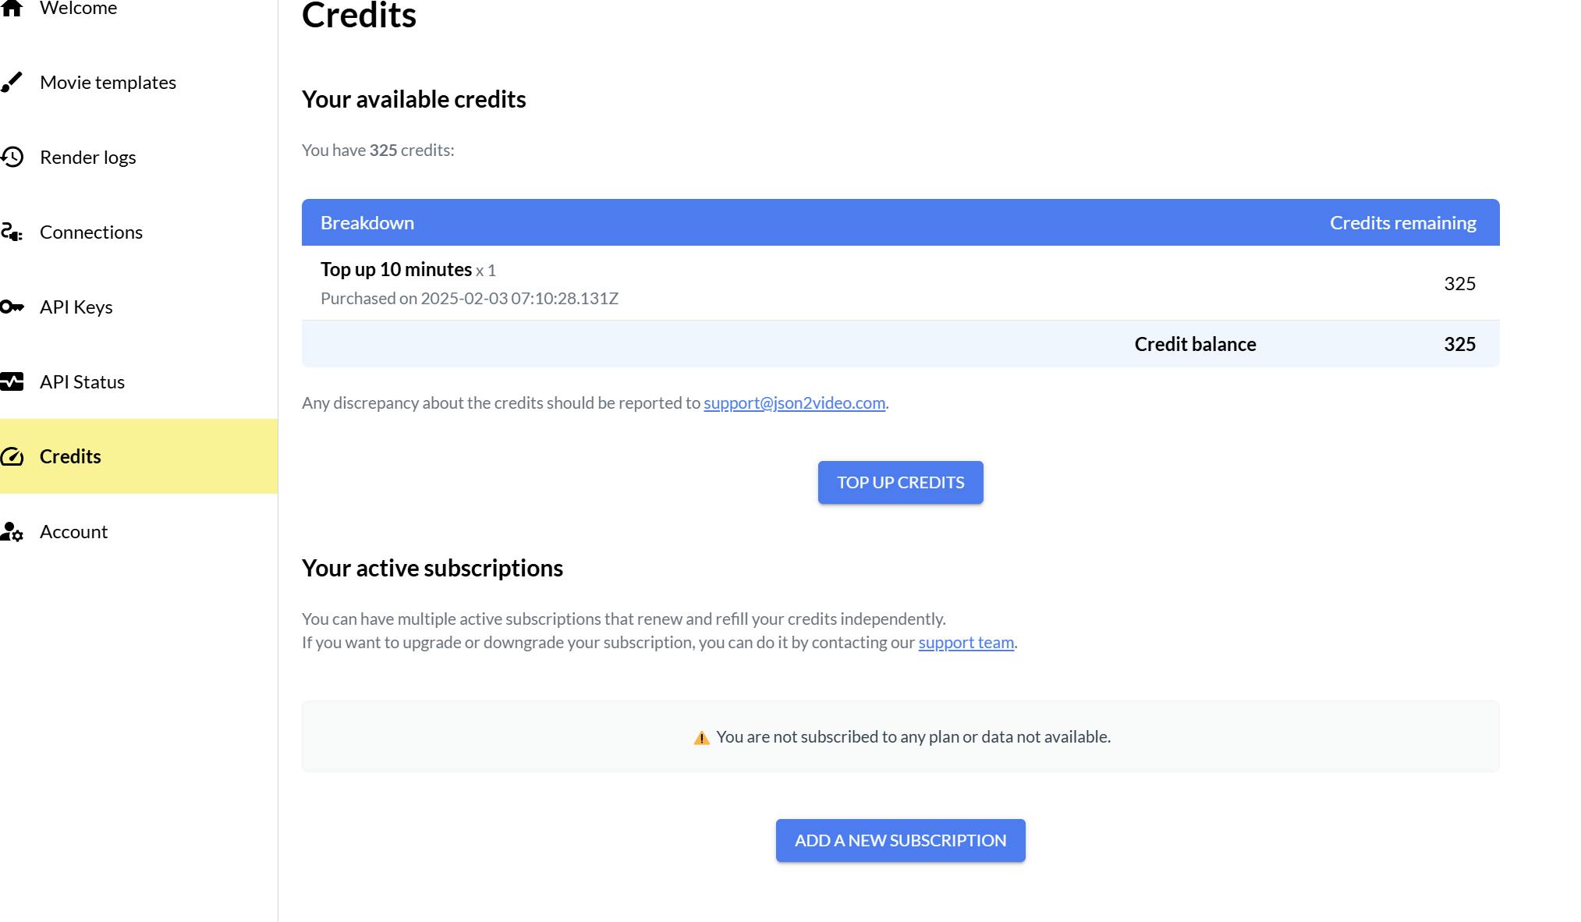
Task: Click the Movie templates brush icon
Action: coord(12,82)
